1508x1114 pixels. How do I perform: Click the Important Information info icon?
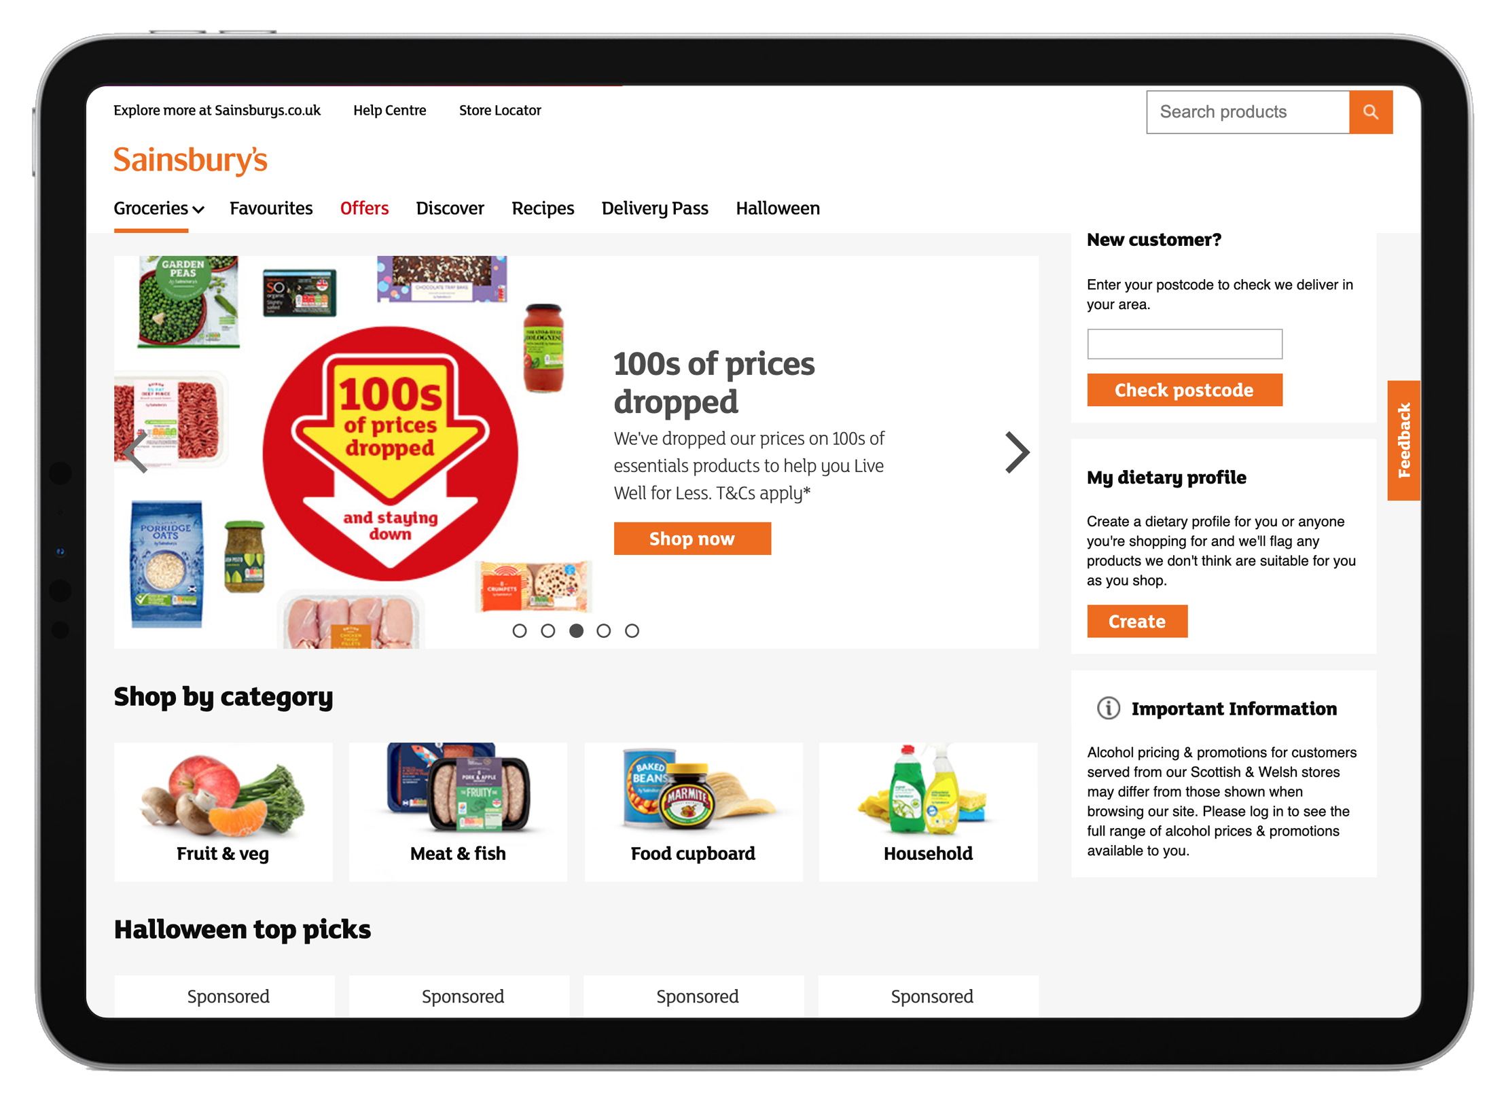coord(1108,708)
